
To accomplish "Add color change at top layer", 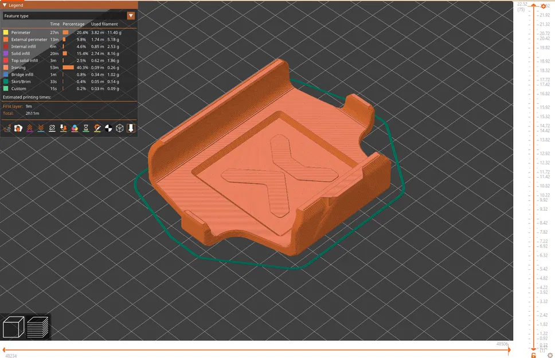I will tap(543, 6).
